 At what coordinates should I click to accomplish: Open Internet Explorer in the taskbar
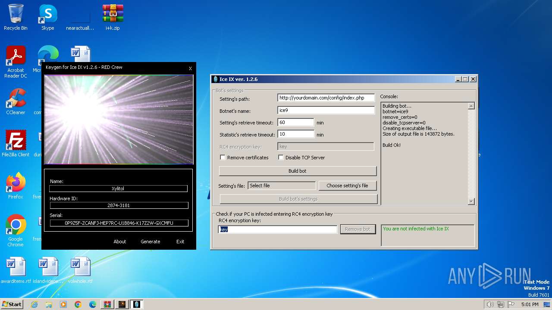34,304
